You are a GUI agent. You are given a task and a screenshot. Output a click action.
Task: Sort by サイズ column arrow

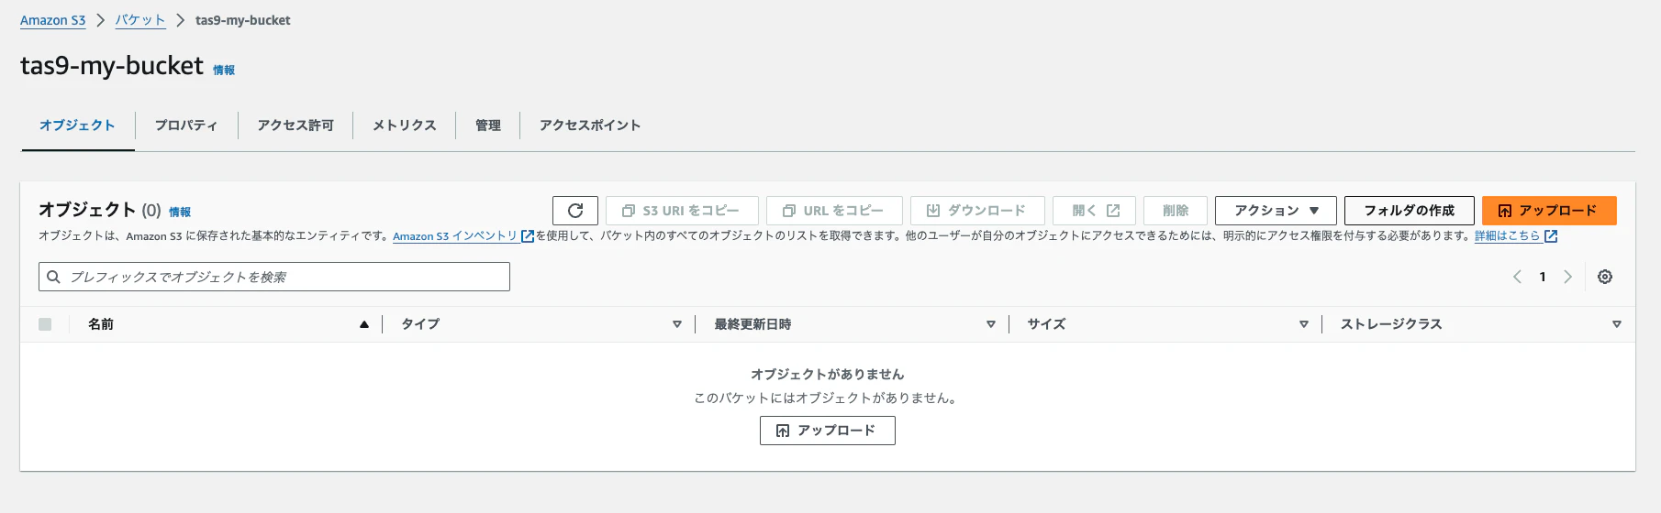pyautogui.click(x=1304, y=324)
